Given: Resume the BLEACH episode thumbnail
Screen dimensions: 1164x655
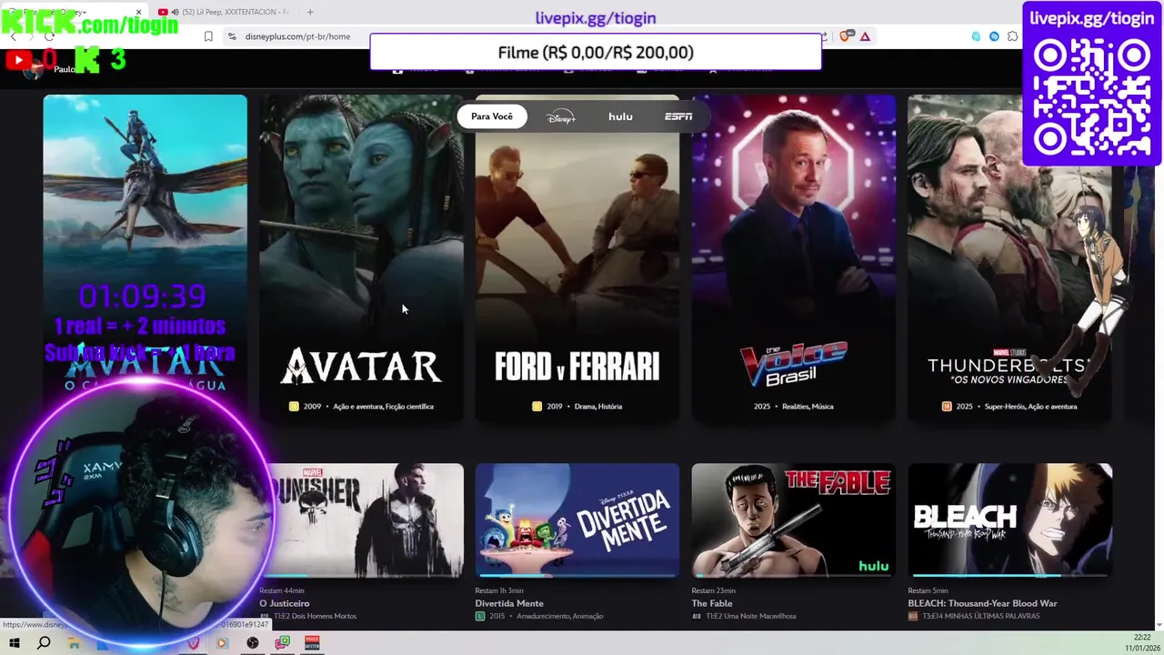Looking at the screenshot, I should 1009,520.
